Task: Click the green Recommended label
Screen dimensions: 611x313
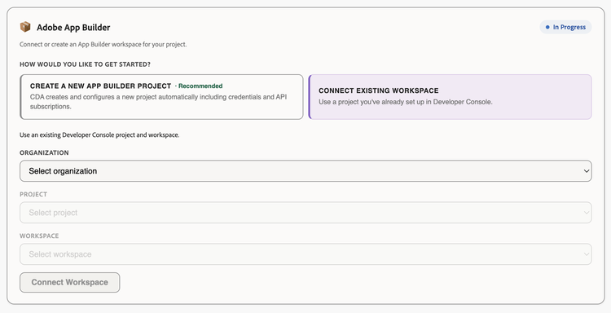Action: pyautogui.click(x=200, y=86)
